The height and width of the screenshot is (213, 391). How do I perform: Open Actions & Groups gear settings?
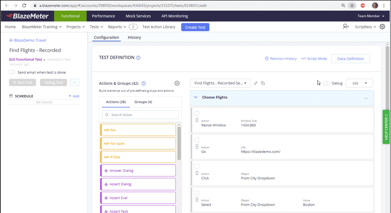pos(177,83)
